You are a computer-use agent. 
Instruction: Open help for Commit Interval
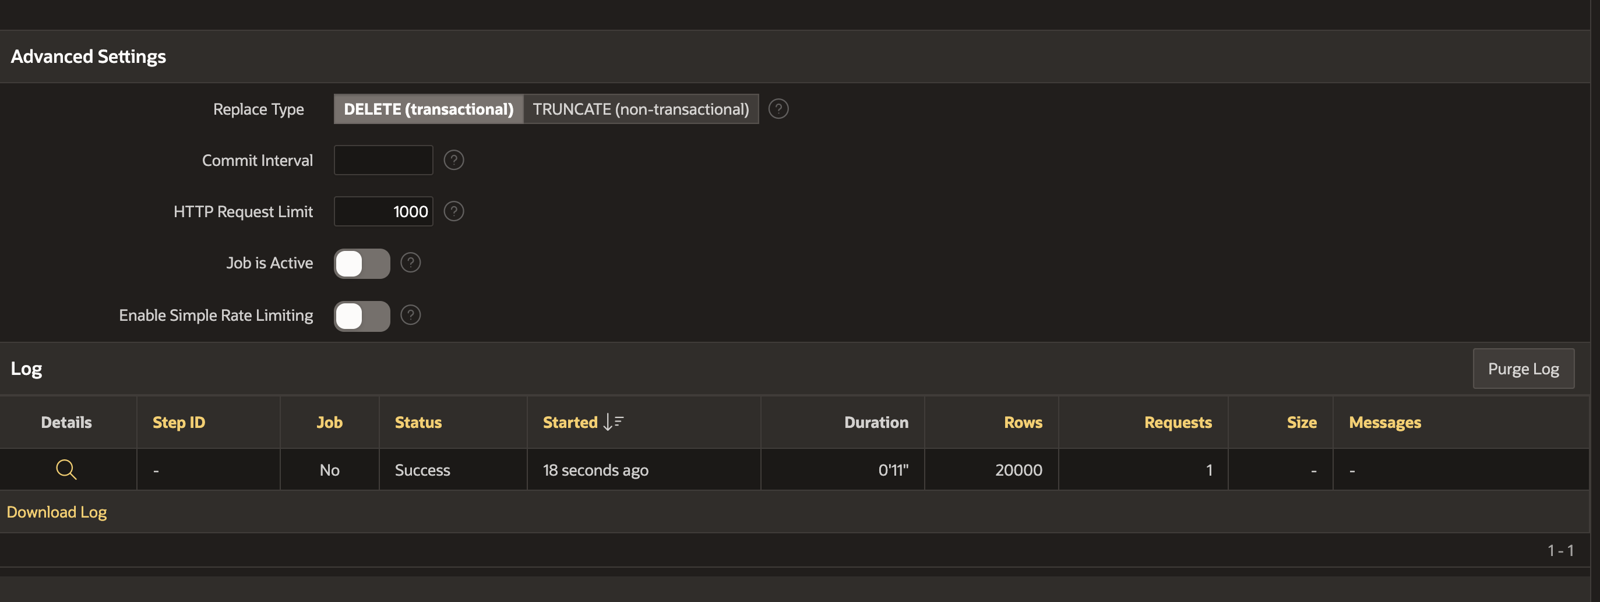coord(453,160)
